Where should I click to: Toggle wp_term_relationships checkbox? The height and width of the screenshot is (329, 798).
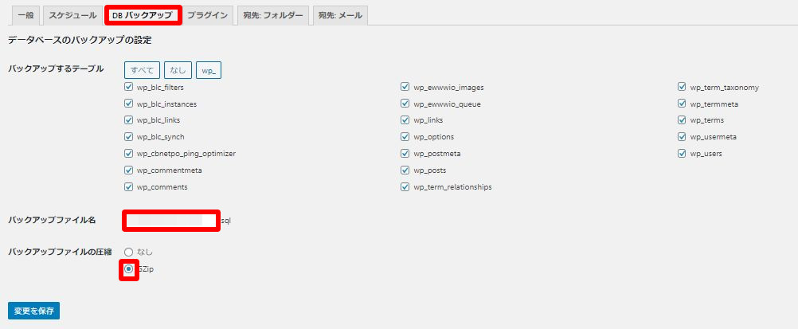pyautogui.click(x=405, y=187)
